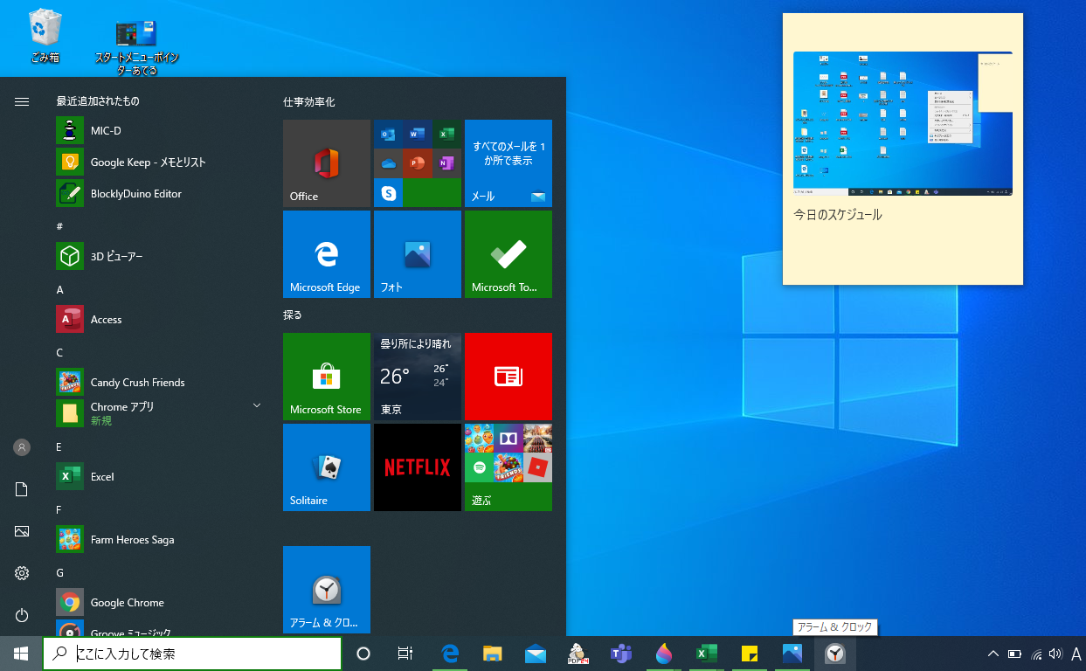Open Farm Heroes Saga

coord(159,540)
